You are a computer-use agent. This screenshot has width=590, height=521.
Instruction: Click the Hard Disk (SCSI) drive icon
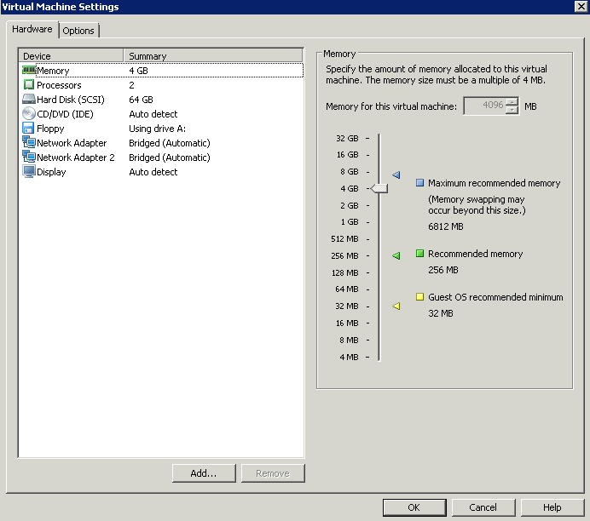point(29,99)
